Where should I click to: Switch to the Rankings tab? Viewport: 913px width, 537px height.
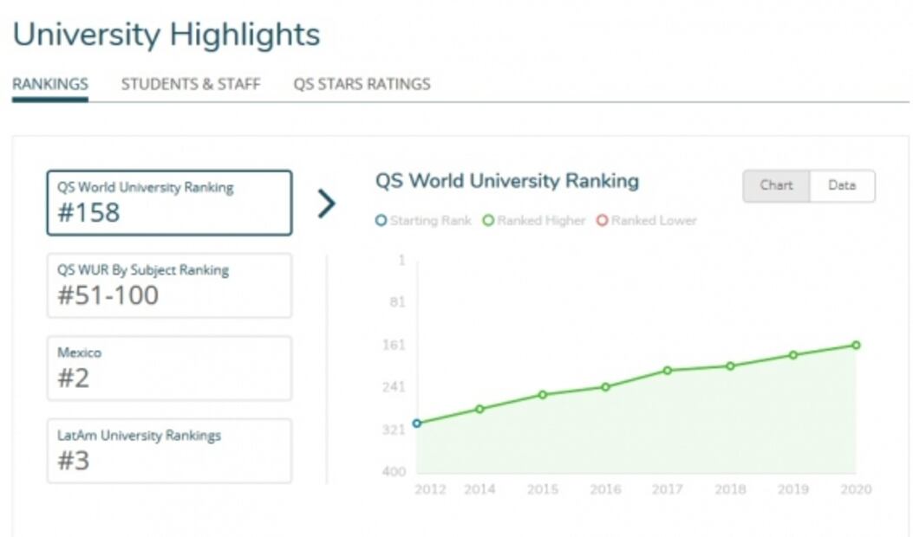click(50, 84)
